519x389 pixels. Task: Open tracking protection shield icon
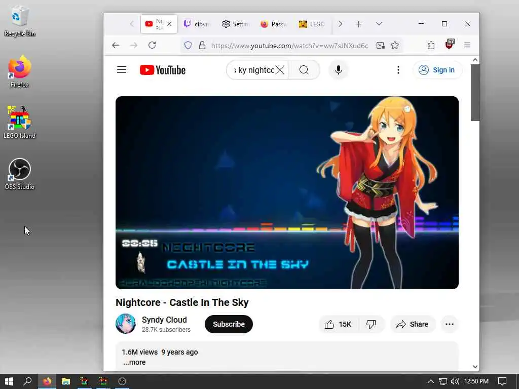pos(188,45)
